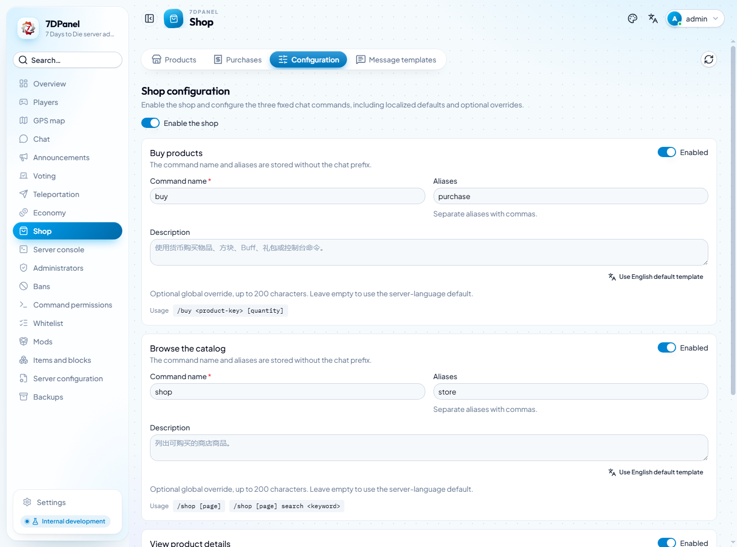The width and height of the screenshot is (737, 547).
Task: Toggle Browse the catalog Enabled switch
Action: click(667, 347)
